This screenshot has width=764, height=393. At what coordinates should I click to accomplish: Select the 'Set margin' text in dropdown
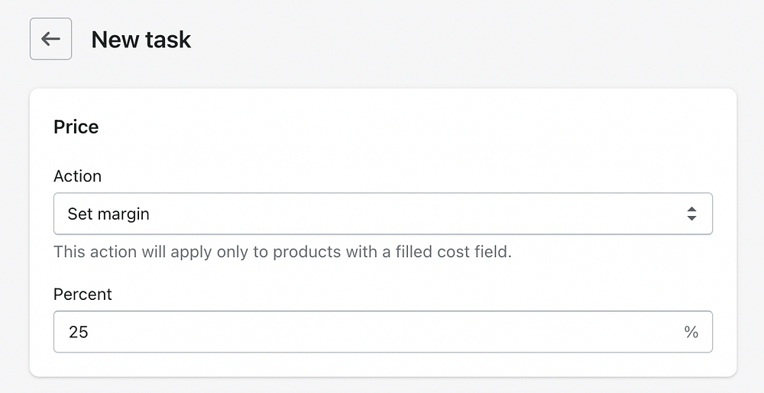click(x=108, y=214)
